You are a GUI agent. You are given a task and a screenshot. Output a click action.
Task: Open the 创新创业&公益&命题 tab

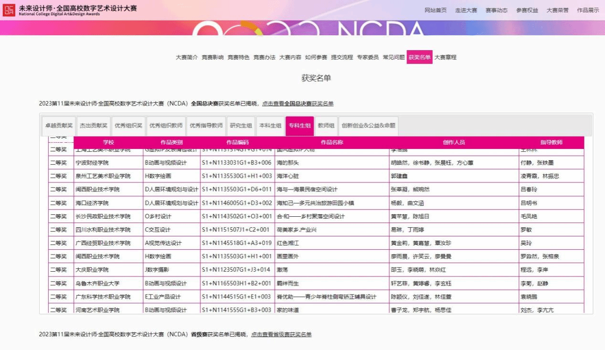368,126
